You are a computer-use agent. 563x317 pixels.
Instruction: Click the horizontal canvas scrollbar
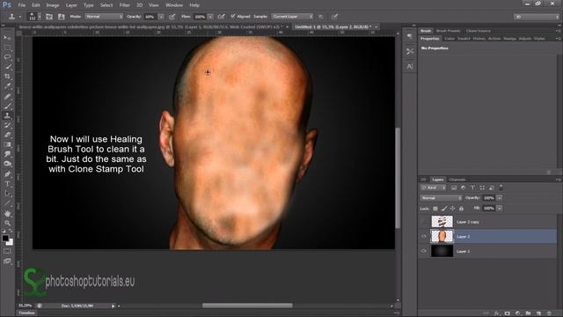coord(247,306)
